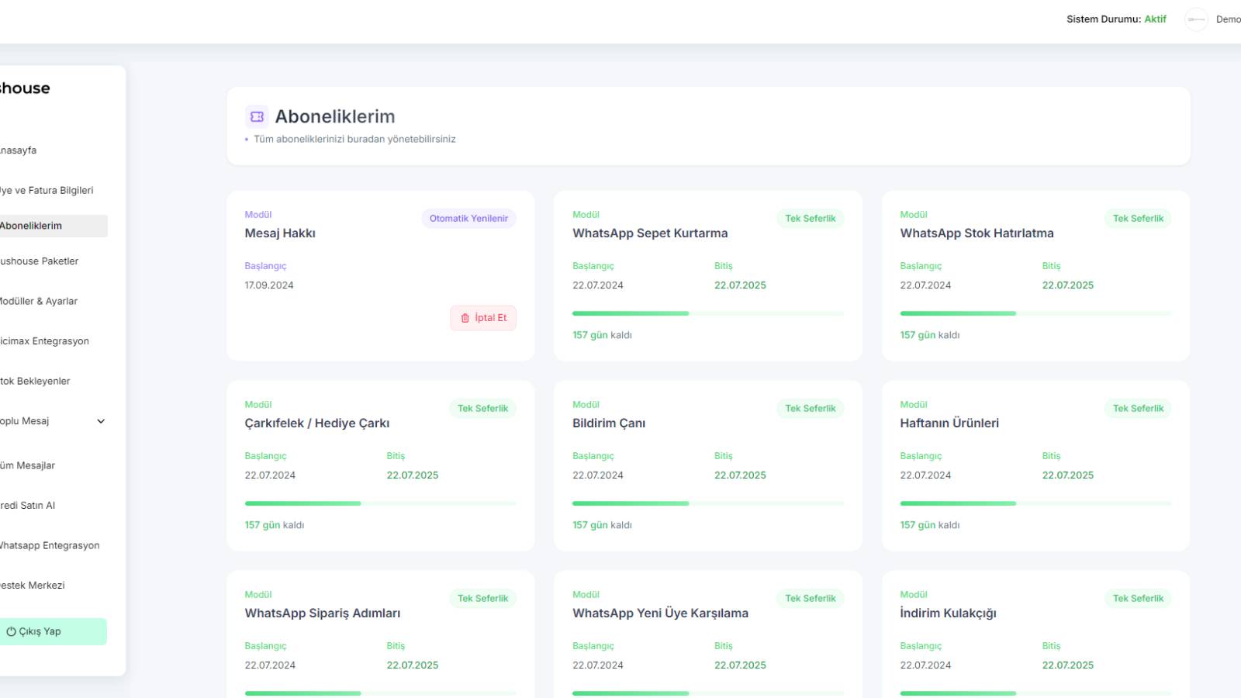Open Tüm Mesajlar in the sidebar
Viewport: 1241px width, 698px height.
27,465
